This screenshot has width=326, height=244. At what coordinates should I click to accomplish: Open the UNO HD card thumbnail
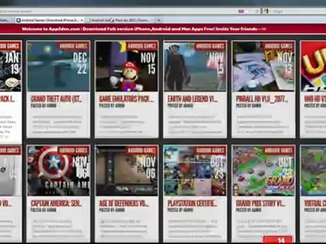tap(313, 66)
